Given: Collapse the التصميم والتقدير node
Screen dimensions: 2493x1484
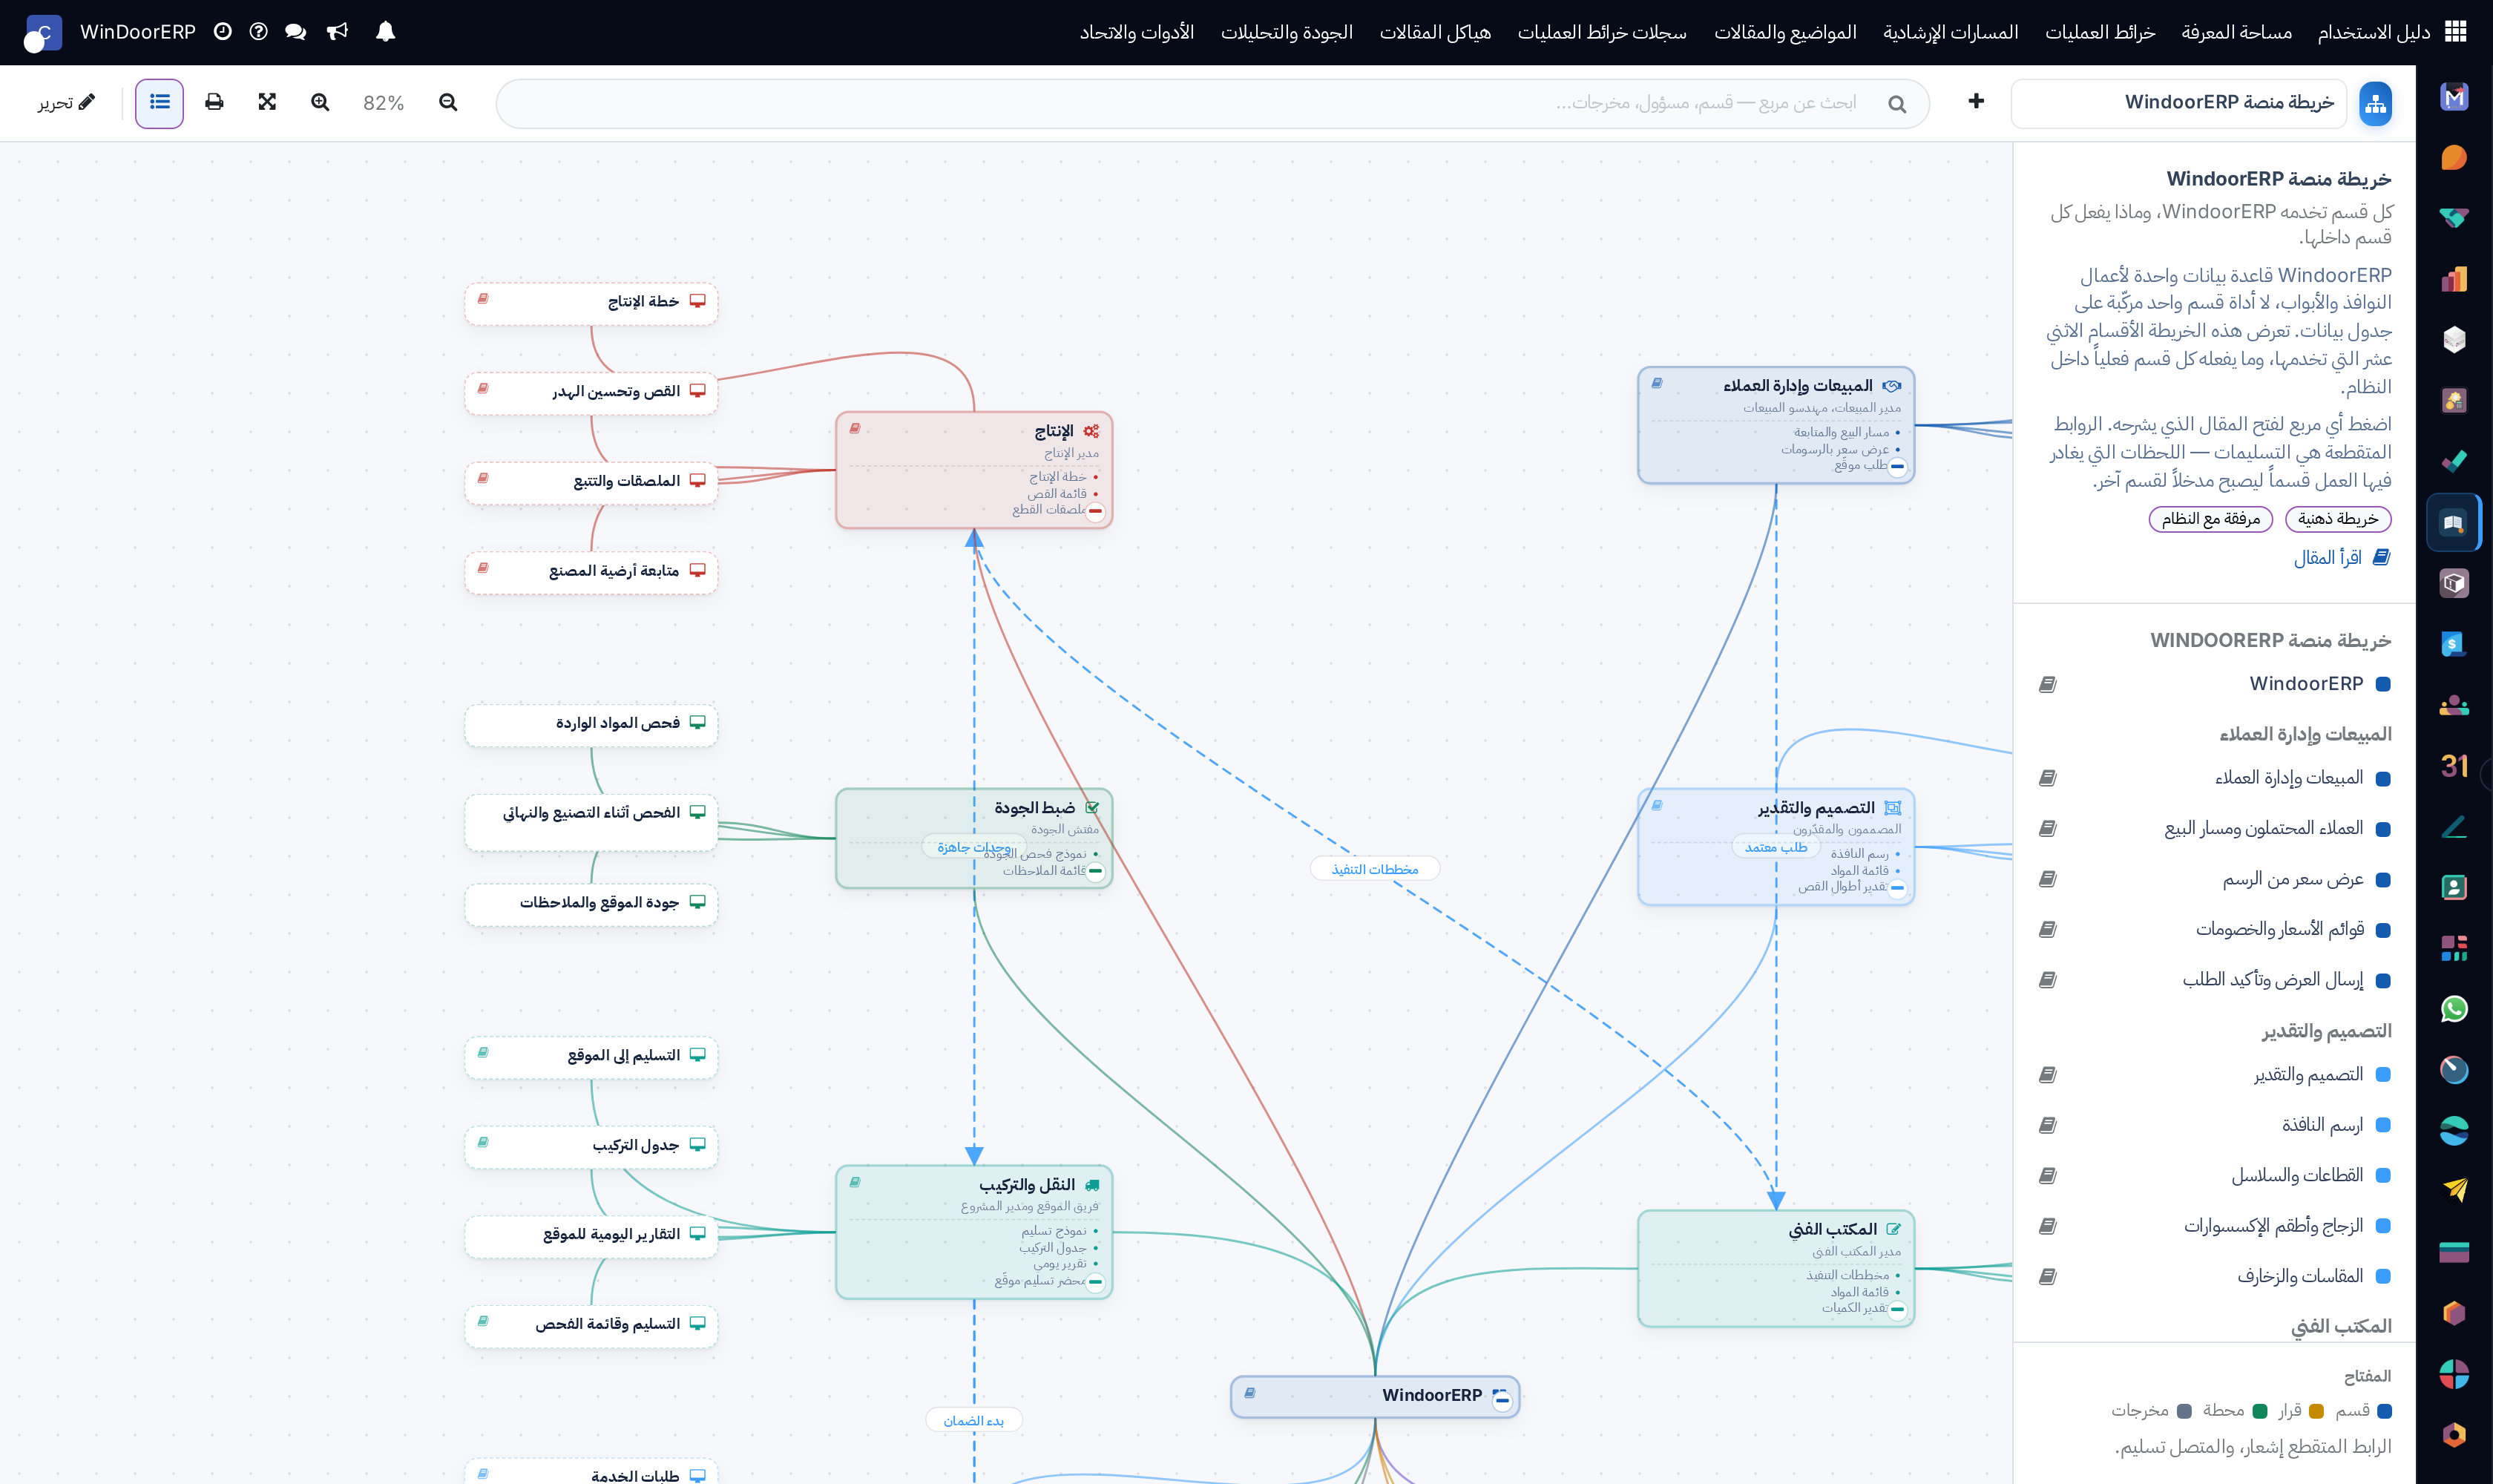Looking at the screenshot, I should (x=1898, y=888).
